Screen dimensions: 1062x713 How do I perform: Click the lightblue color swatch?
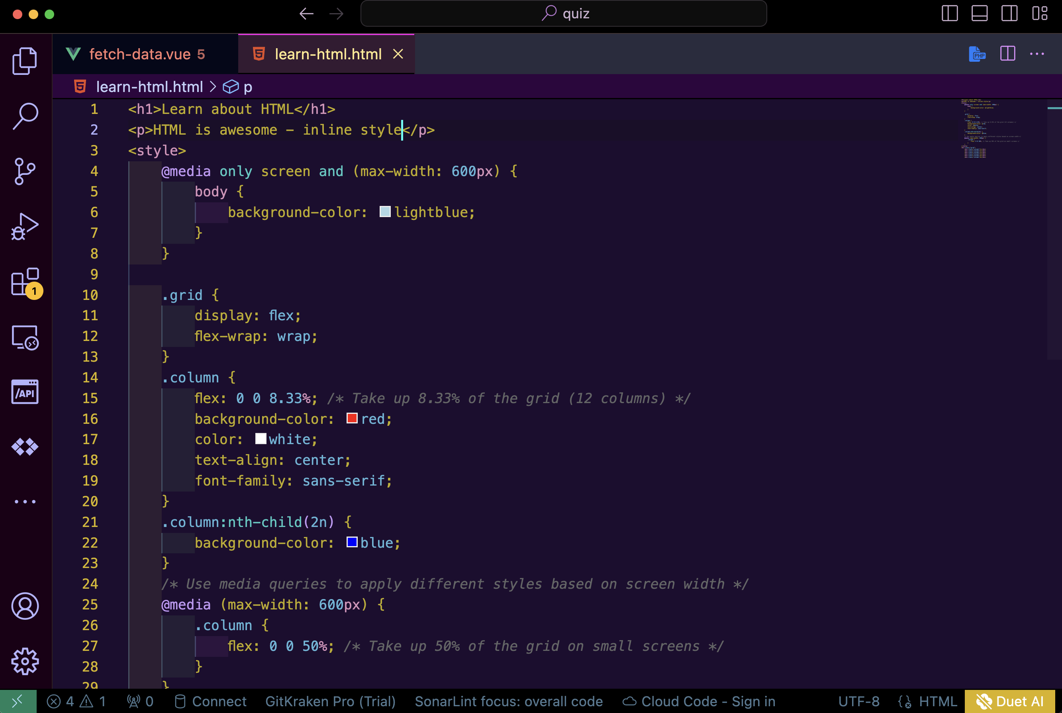(x=385, y=212)
